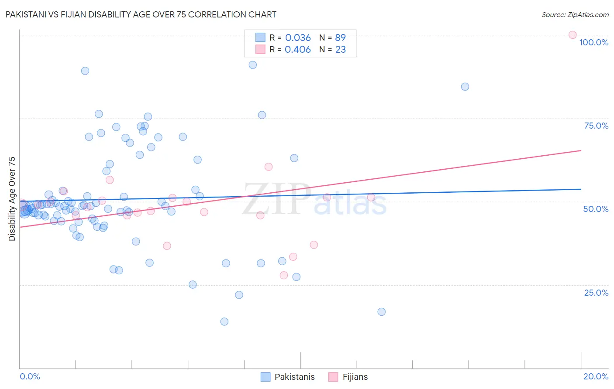This screenshot has width=614, height=389.
Task: Click the 75.0% y-axis label
Action: (596, 126)
